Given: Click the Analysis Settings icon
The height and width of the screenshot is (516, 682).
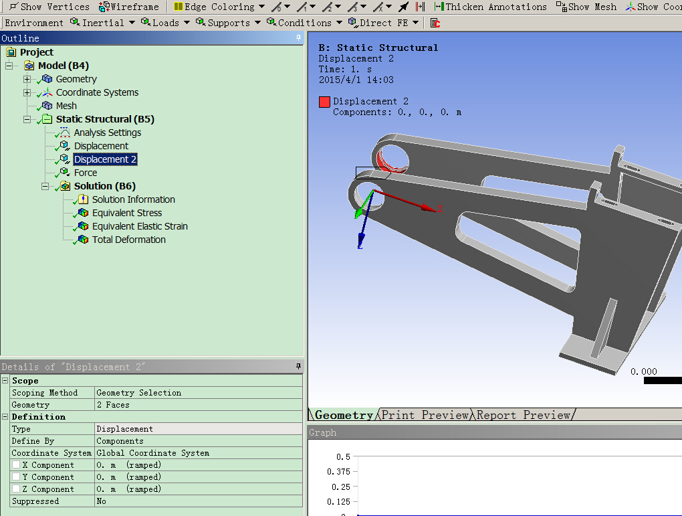Looking at the screenshot, I should (64, 133).
